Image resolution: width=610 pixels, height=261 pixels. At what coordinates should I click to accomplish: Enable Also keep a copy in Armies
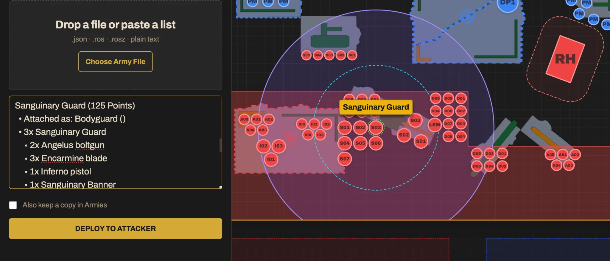pyautogui.click(x=13, y=205)
